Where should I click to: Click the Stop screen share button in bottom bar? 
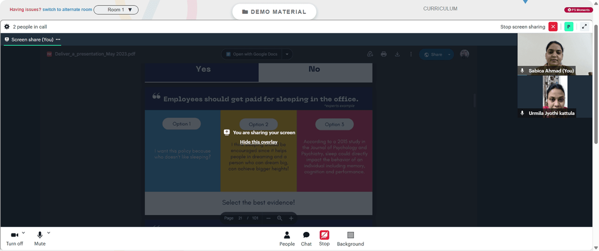(324, 239)
